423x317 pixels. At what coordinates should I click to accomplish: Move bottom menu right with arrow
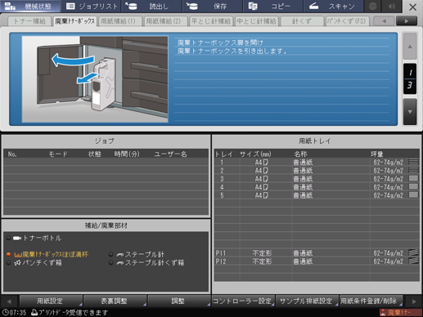pos(414,301)
